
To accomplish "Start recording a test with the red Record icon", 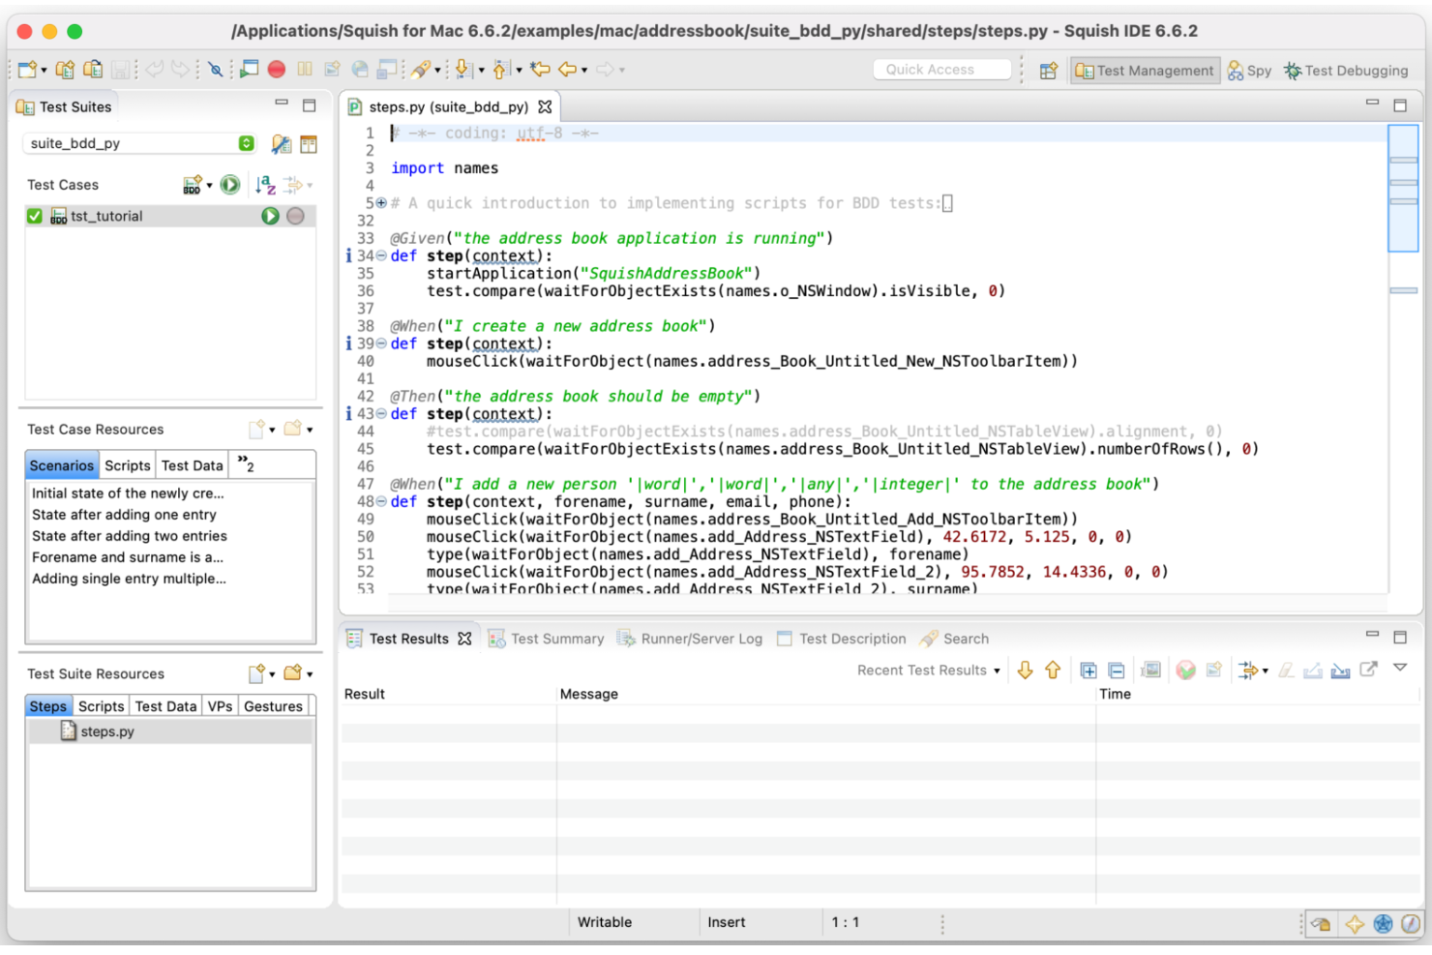I will 277,69.
